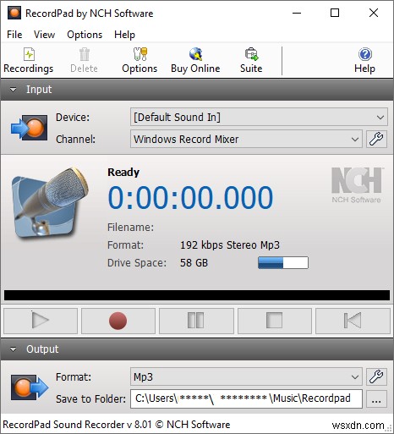Click the "58 GB" drive space value
Viewport: 394px width, 434px height.
194,263
